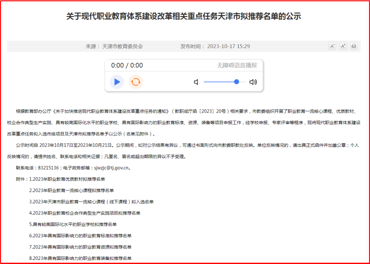Open attachment 6 职业教育标准拟推荐名单
Viewport: 370px width, 264px height.
click(80, 236)
